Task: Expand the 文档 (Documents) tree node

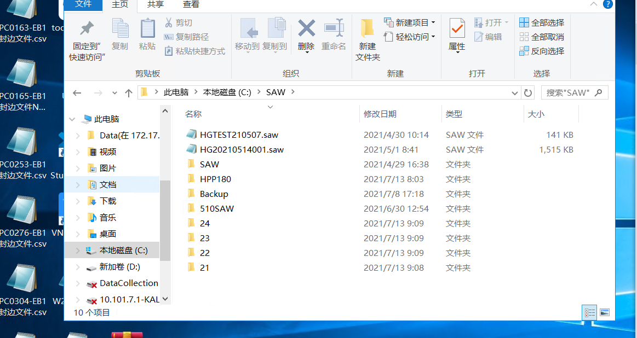Action: (x=78, y=185)
